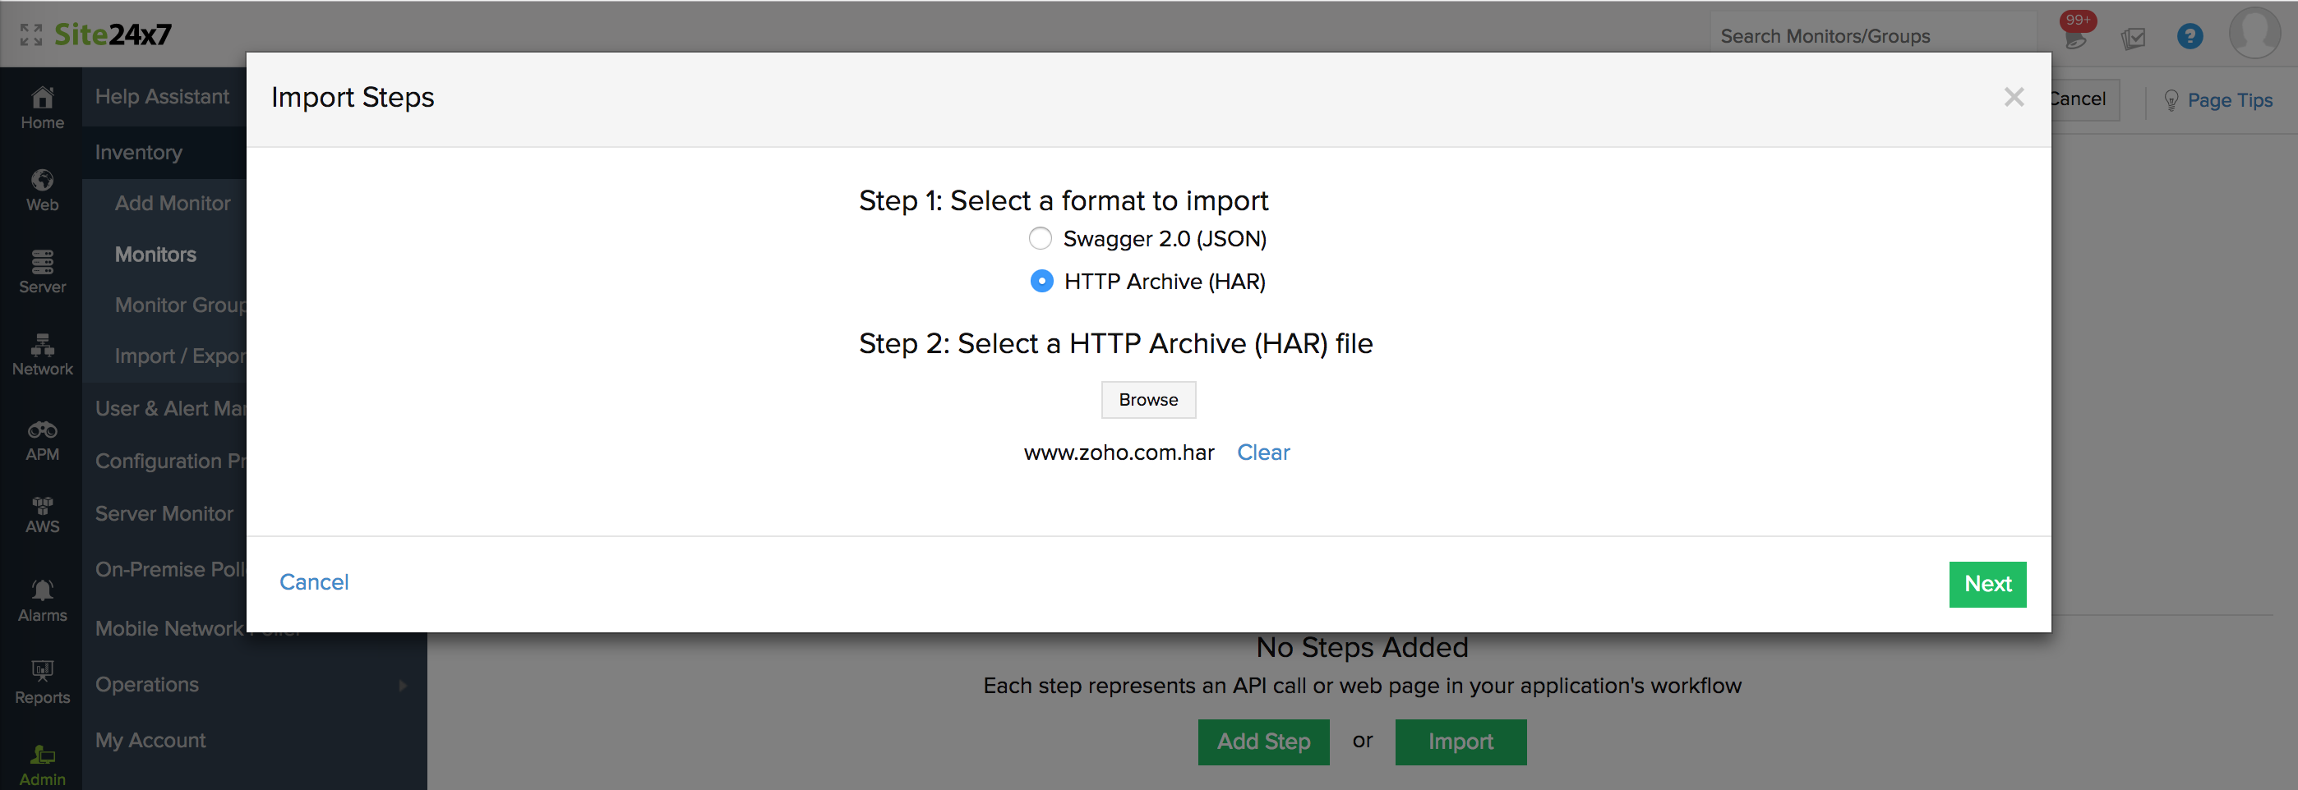Select the HTTP Archive (HAR) radio button

pyautogui.click(x=1041, y=282)
